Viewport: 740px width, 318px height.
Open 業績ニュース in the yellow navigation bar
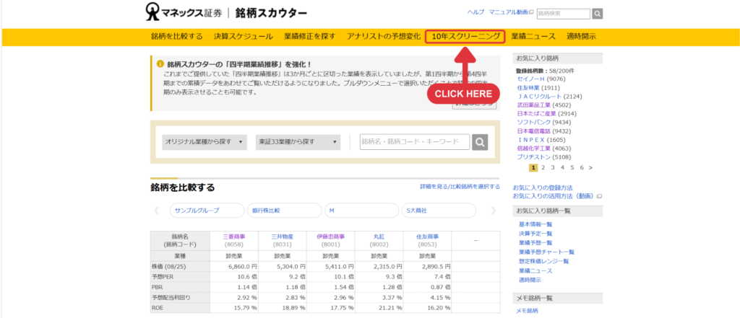pyautogui.click(x=533, y=36)
